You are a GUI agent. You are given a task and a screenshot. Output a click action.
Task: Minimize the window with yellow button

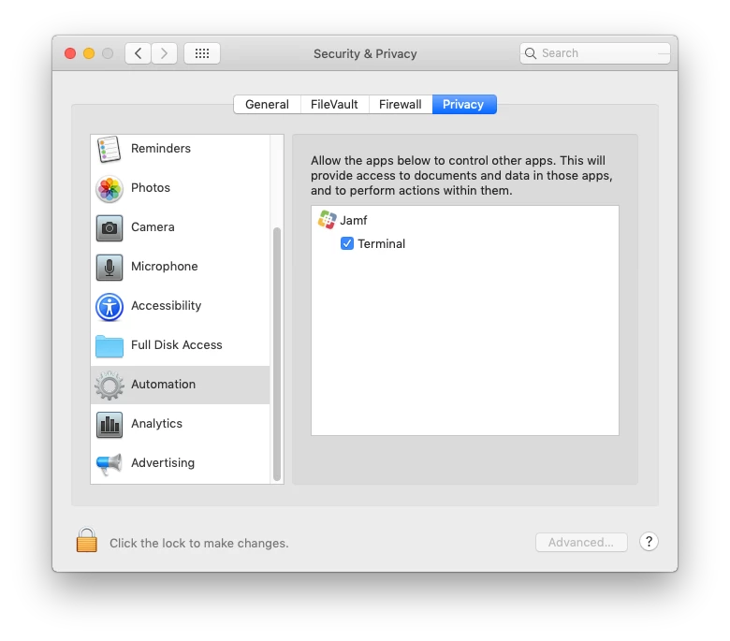click(89, 53)
